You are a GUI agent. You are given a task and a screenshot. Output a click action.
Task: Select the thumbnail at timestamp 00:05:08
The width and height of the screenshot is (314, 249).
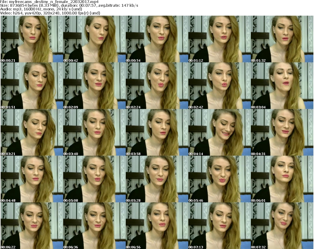click(x=94, y=179)
